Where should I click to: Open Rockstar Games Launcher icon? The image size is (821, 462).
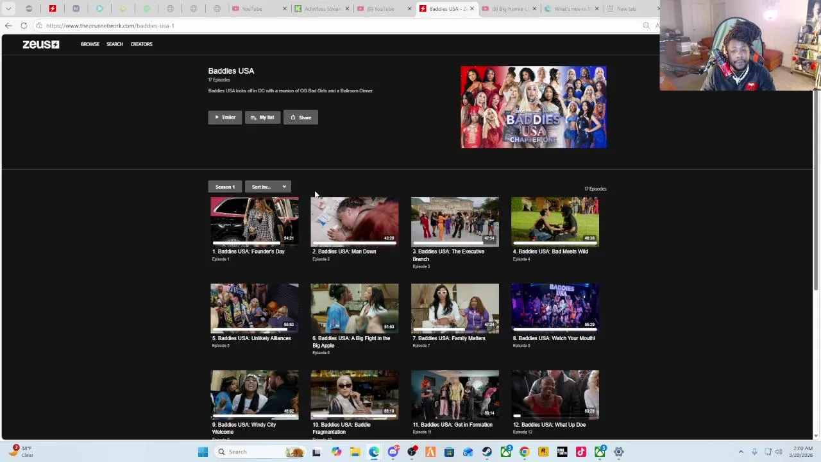[543, 452]
